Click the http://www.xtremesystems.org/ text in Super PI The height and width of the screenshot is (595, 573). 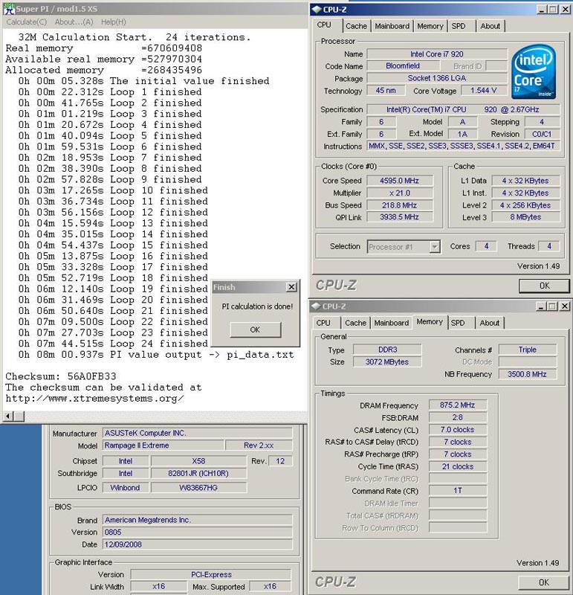click(x=95, y=399)
